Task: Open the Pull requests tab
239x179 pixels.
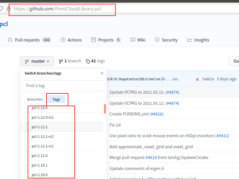Action: 30,40
